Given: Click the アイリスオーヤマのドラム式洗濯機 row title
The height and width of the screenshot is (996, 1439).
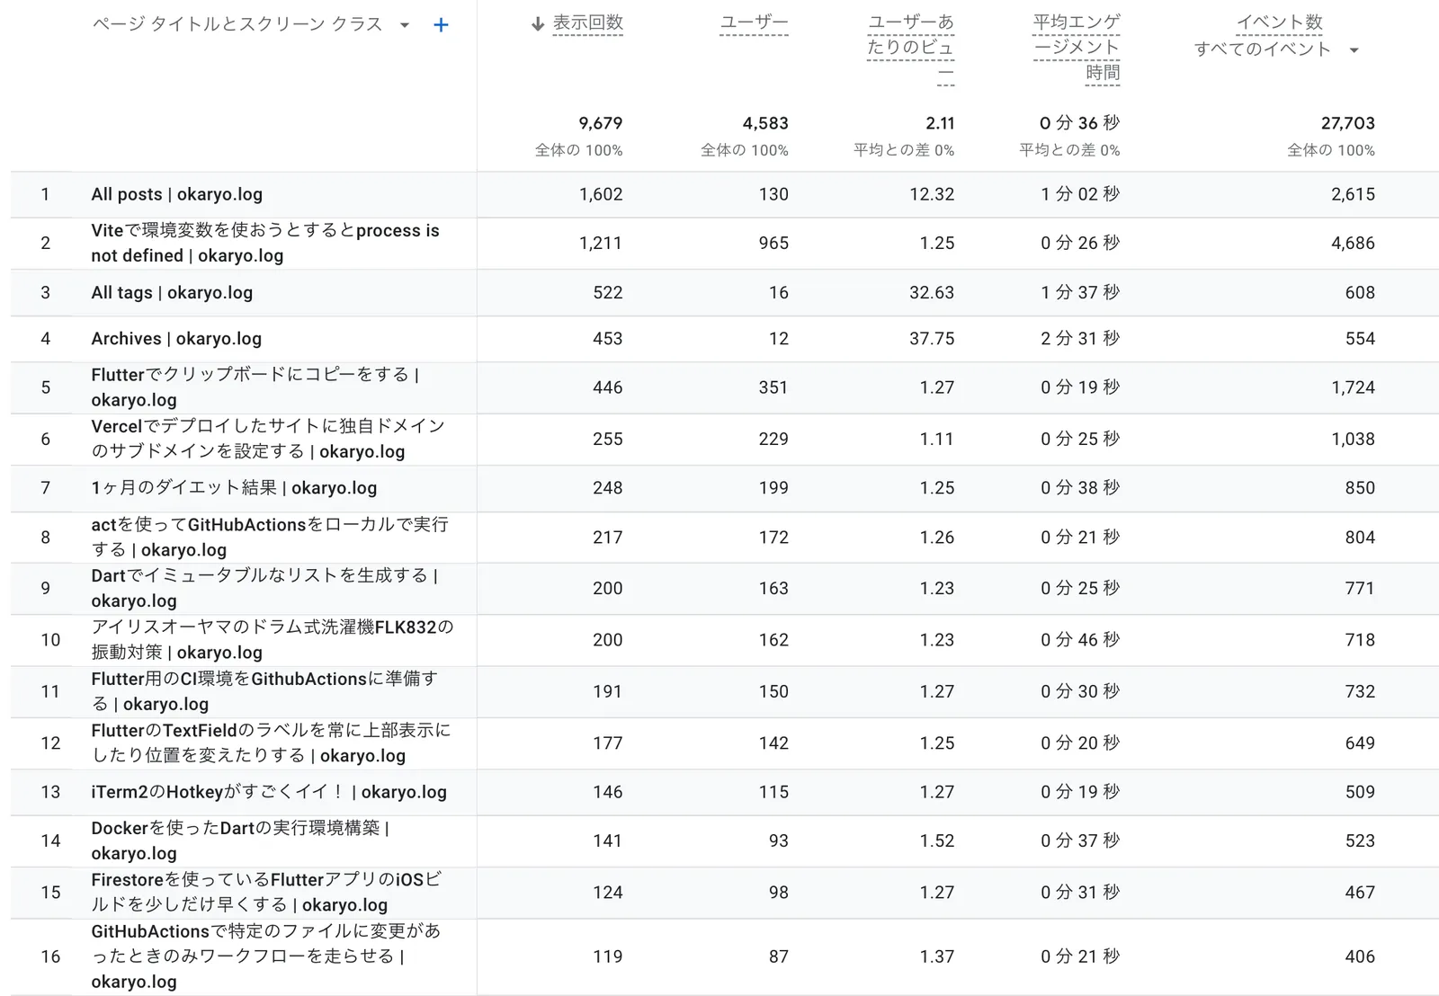Looking at the screenshot, I should [x=270, y=640].
